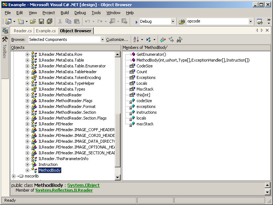Click the Sort Objects A-Z icon

pos(136,39)
